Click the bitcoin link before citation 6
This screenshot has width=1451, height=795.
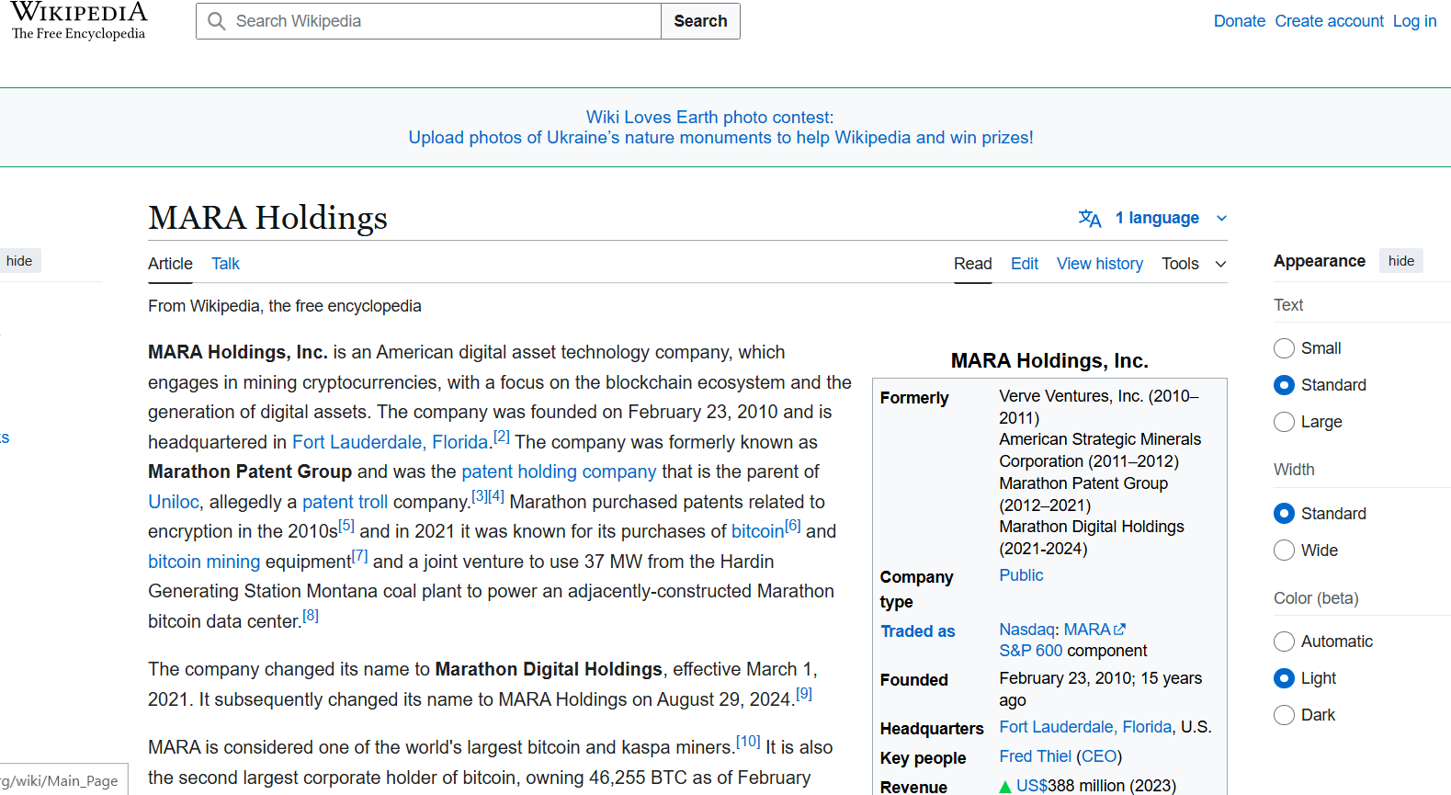pos(757,531)
